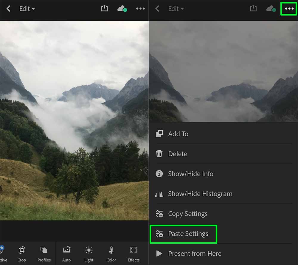Choose Delete from the menu
This screenshot has width=298, height=265.
223,154
